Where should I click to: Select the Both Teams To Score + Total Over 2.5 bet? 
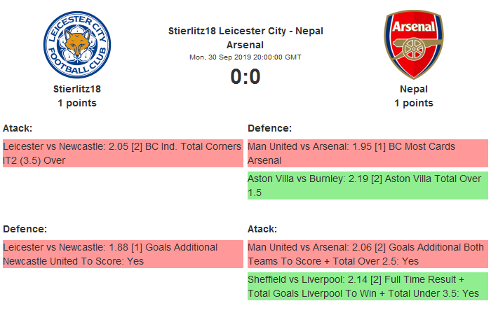click(367, 253)
